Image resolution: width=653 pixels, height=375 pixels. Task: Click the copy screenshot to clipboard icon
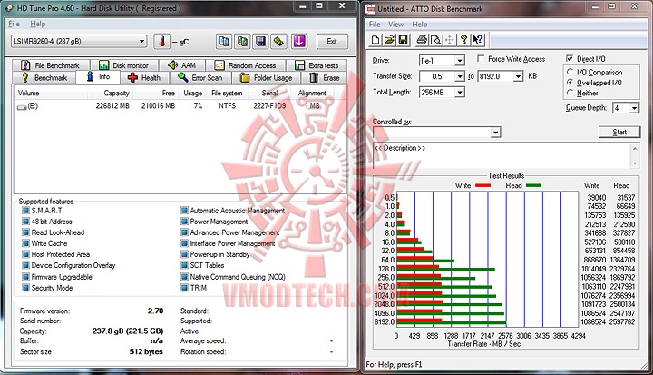pyautogui.click(x=242, y=41)
